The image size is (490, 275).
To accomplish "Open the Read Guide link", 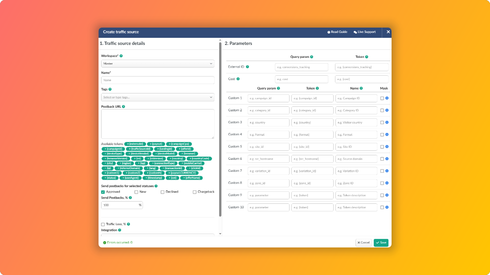I will [337, 32].
